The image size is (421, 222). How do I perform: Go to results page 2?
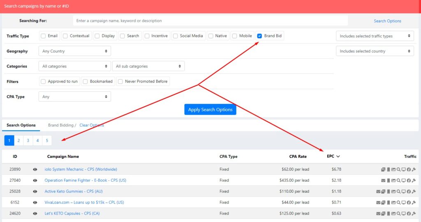pyautogui.click(x=19, y=140)
